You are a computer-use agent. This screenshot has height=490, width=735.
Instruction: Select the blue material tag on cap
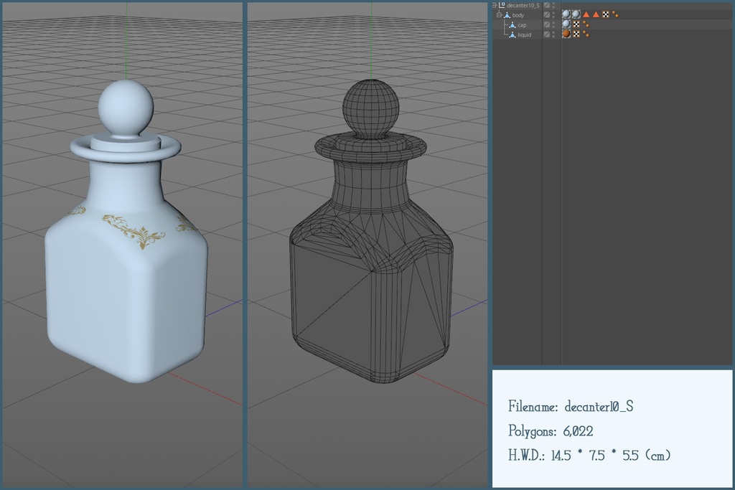point(566,24)
